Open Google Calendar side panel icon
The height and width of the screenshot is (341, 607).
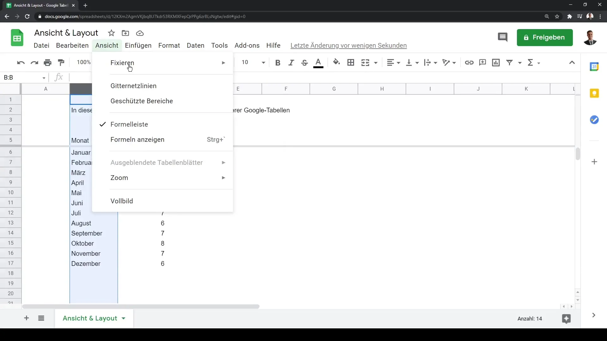pos(594,67)
